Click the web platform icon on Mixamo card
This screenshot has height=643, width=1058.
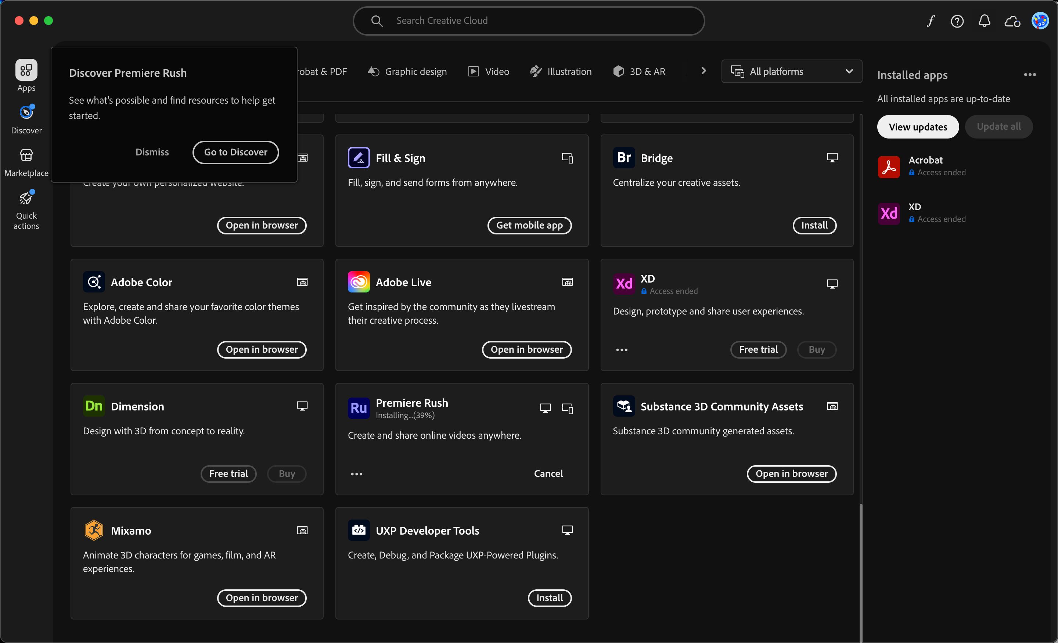coord(302,530)
